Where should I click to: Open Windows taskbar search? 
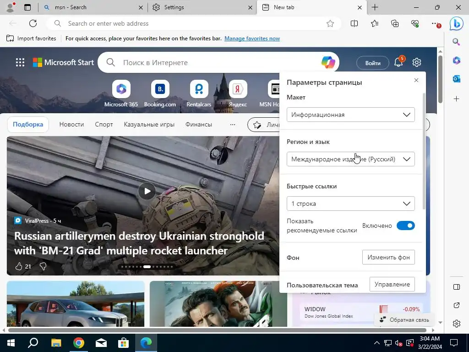[x=33, y=343]
